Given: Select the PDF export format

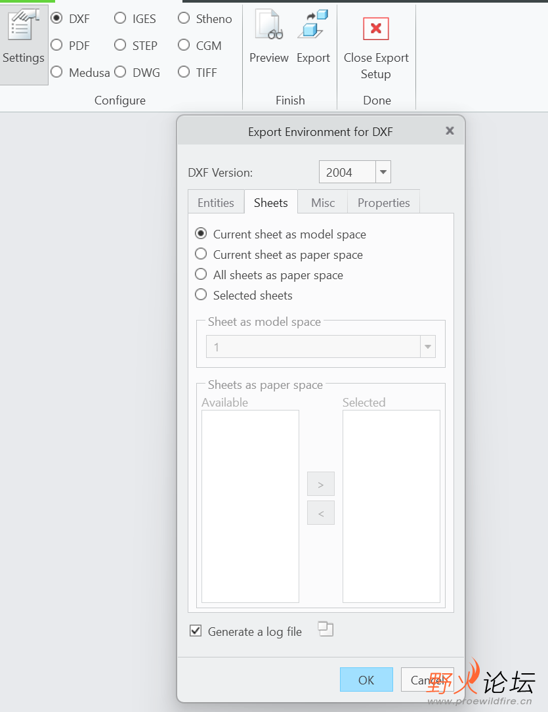Looking at the screenshot, I should point(57,45).
